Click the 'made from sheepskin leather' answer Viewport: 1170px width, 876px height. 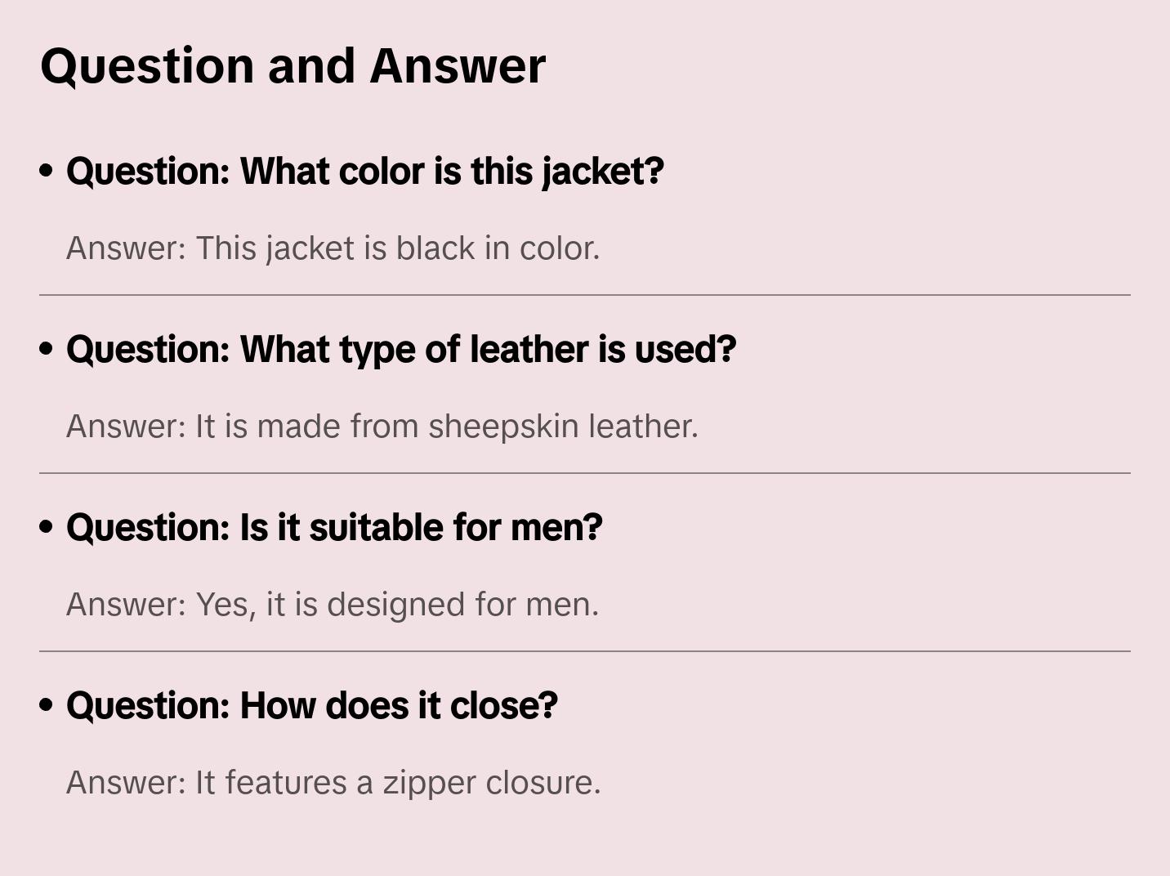[x=382, y=427]
